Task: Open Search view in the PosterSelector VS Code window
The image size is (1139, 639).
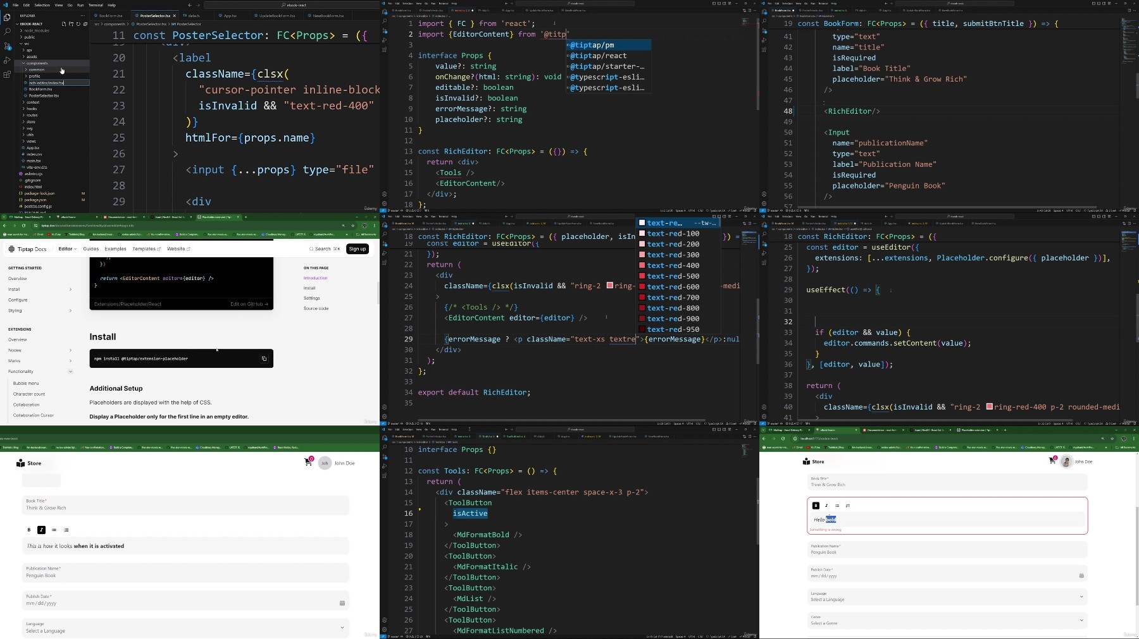Action: click(x=7, y=31)
